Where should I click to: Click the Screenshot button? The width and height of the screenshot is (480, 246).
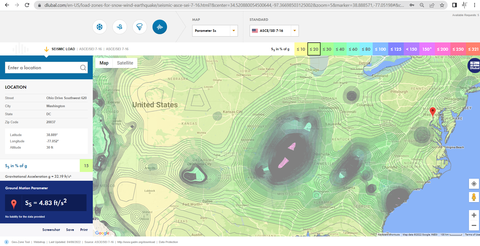[51, 230]
